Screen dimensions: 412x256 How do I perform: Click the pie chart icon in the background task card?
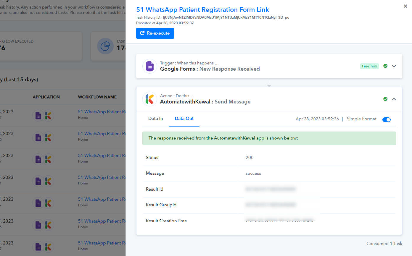(105, 46)
